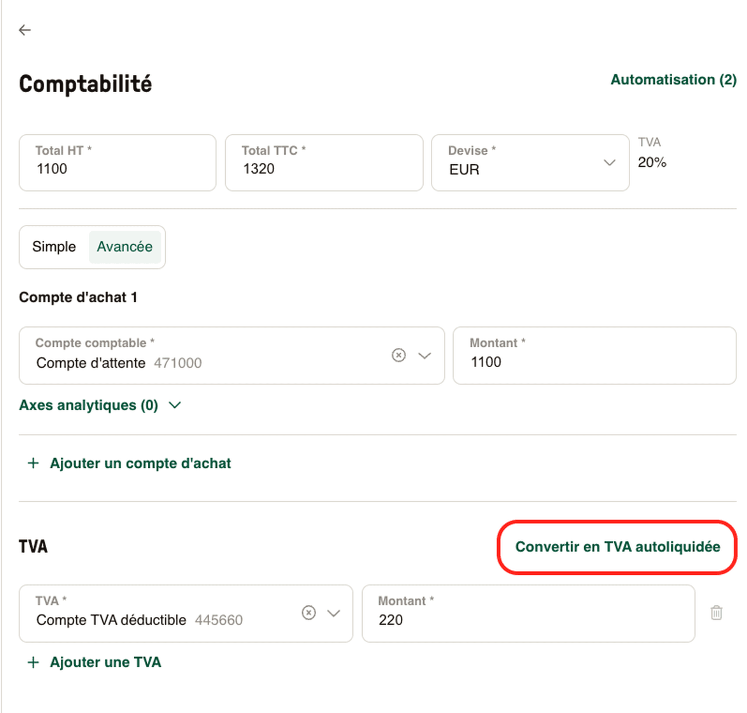747x713 pixels.
Task: Open the Devise dropdown
Action: (609, 163)
